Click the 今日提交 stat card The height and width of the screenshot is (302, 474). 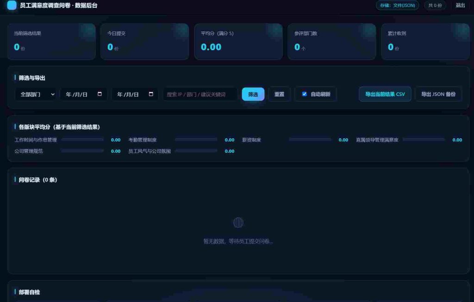point(145,41)
